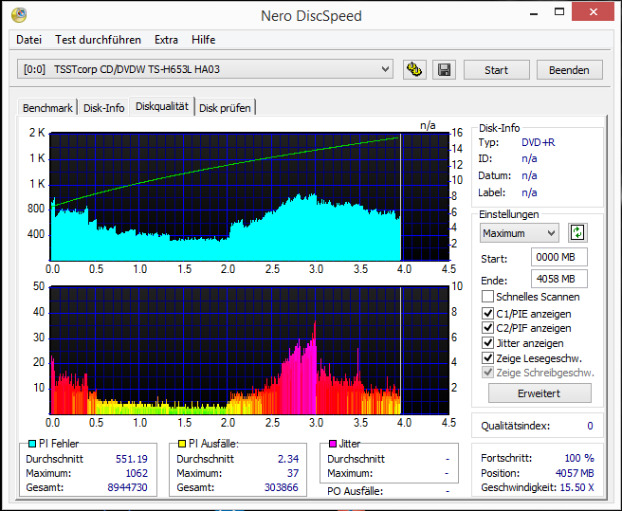Click the lower PI failures graph
Image resolution: width=622 pixels, height=511 pixels.
[249, 351]
